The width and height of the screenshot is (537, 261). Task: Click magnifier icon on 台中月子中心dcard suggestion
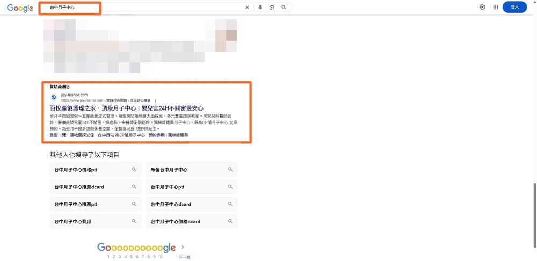230,204
